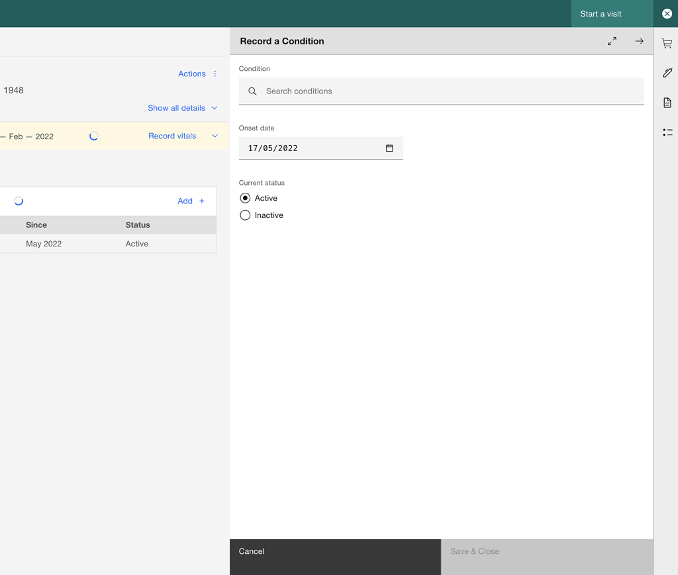Click the kebab icon next to Actions
This screenshot has height=575, width=678.
click(x=214, y=74)
